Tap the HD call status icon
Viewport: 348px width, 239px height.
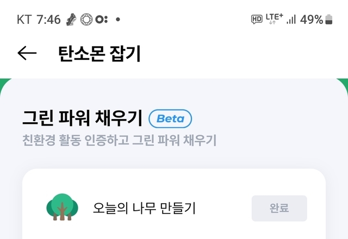pos(257,20)
